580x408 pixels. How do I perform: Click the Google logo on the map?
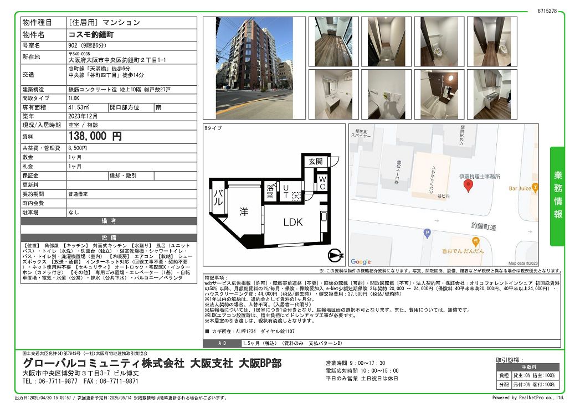click(361, 261)
